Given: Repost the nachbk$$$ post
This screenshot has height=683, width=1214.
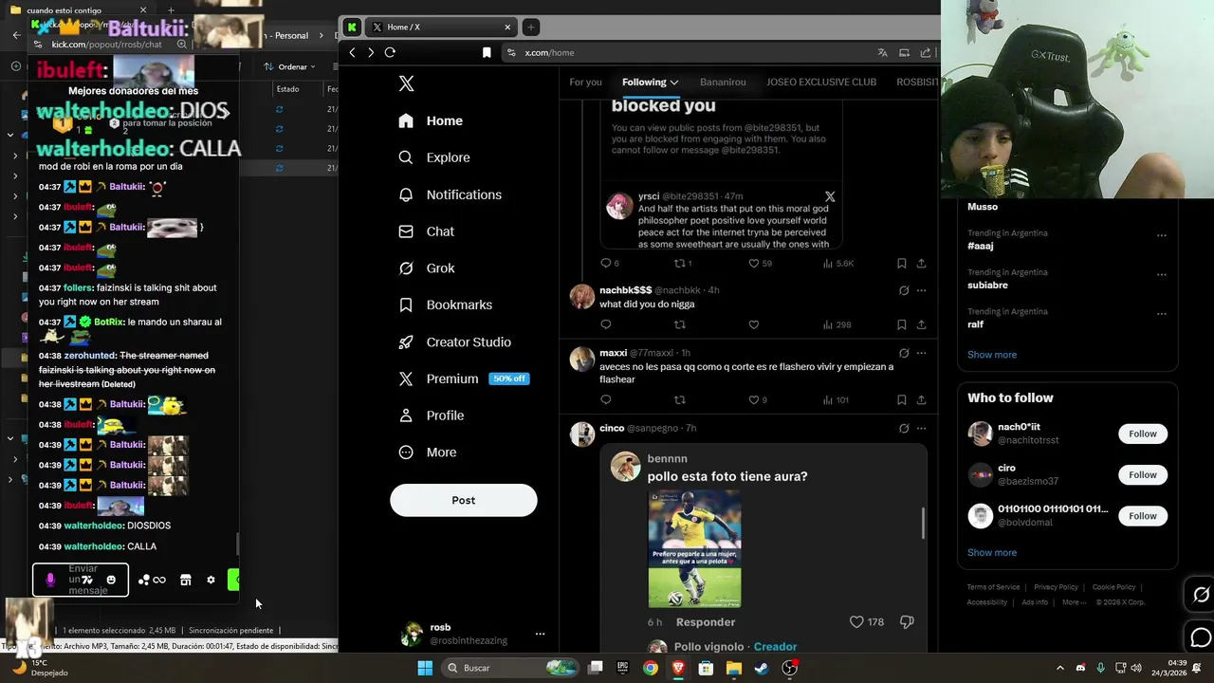Looking at the screenshot, I should 679,324.
